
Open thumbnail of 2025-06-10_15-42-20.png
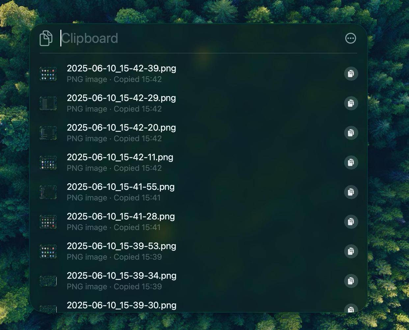click(48, 133)
